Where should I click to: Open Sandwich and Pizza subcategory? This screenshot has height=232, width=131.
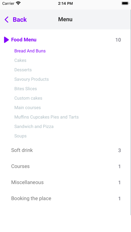tap(34, 127)
